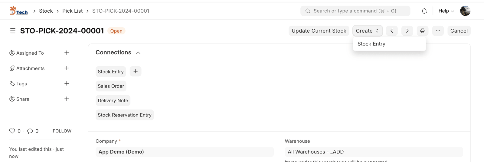Open the comments speech bubble icon
The height and width of the screenshot is (162, 484).
pos(30,131)
